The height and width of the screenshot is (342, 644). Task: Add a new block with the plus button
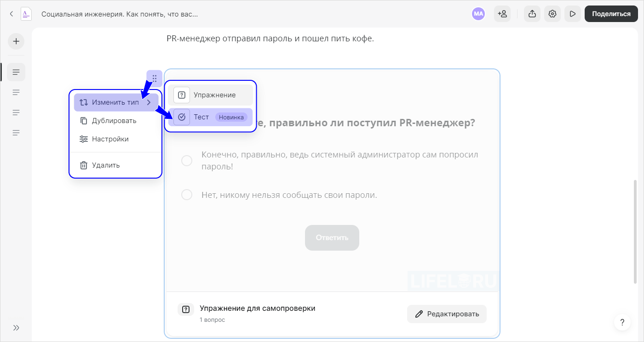(16, 41)
